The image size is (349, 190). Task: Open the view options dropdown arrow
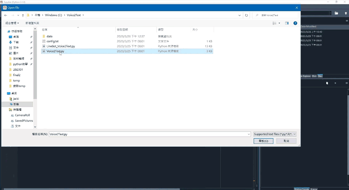(x=279, y=23)
